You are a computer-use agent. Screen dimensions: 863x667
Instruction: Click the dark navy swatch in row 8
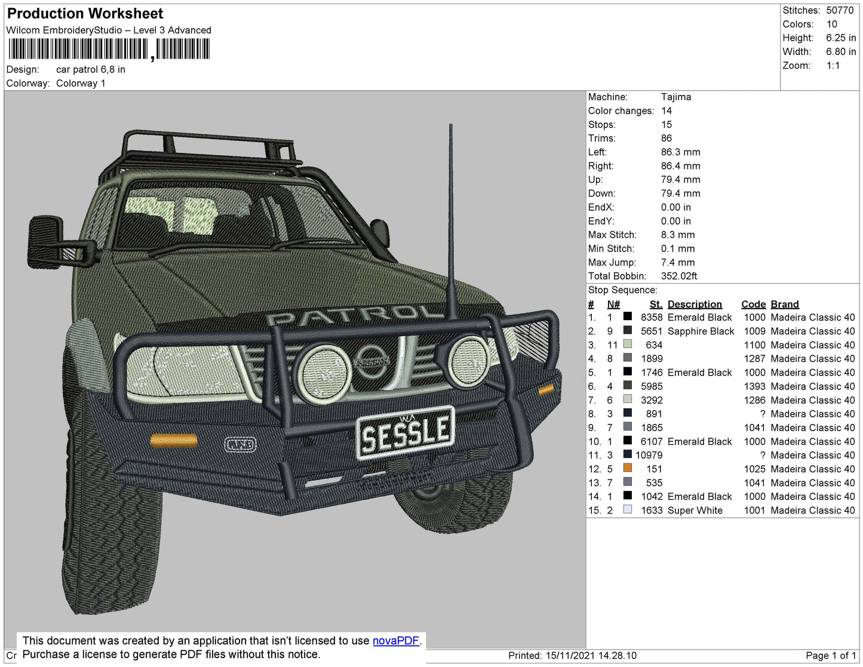click(x=628, y=413)
